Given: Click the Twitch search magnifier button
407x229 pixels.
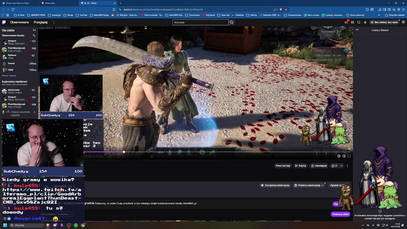Looking at the screenshot, I should coord(231,22).
